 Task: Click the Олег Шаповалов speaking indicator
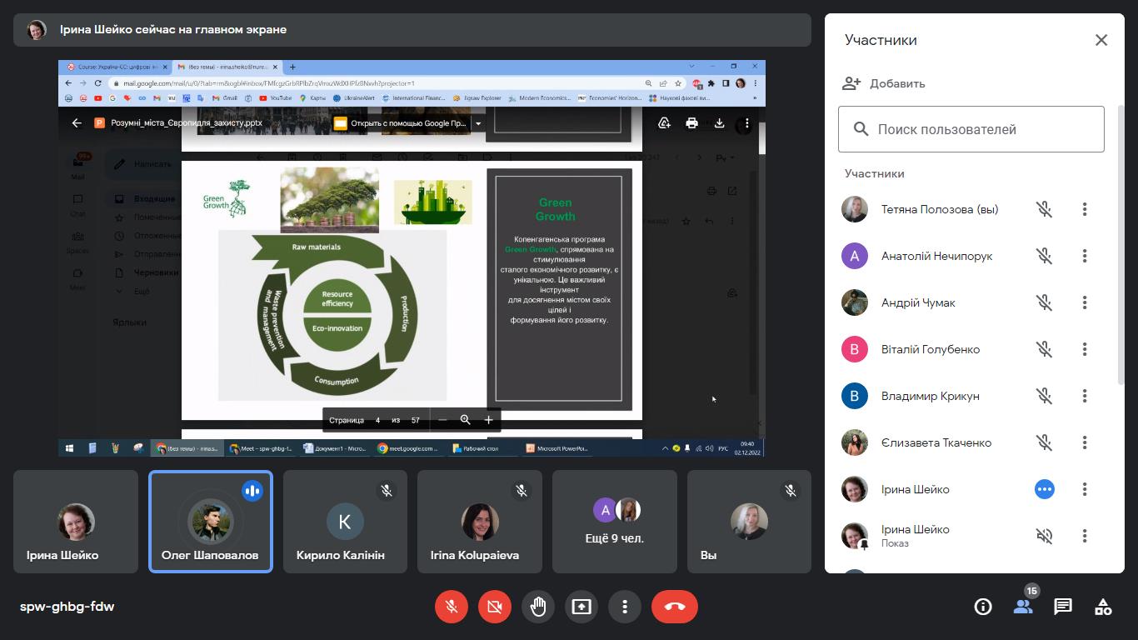coord(252,491)
